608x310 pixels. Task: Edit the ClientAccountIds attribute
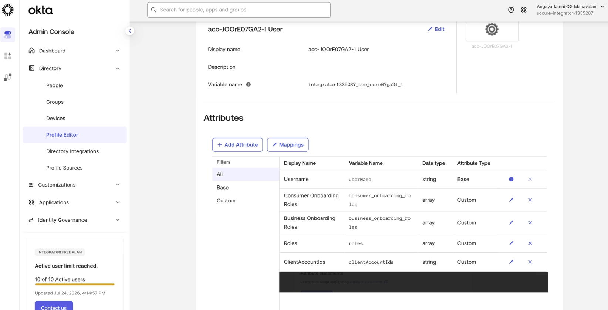coord(511,262)
